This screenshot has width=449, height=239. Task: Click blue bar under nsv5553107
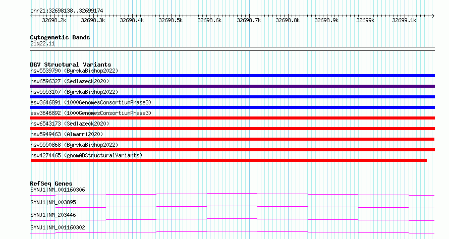[232, 97]
